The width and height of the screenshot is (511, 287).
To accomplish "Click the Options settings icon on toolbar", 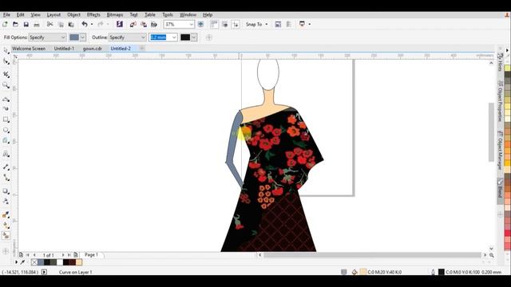I will point(278,25).
